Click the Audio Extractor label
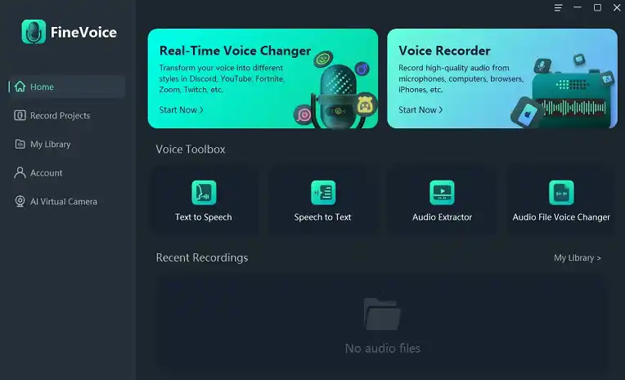 (x=442, y=217)
